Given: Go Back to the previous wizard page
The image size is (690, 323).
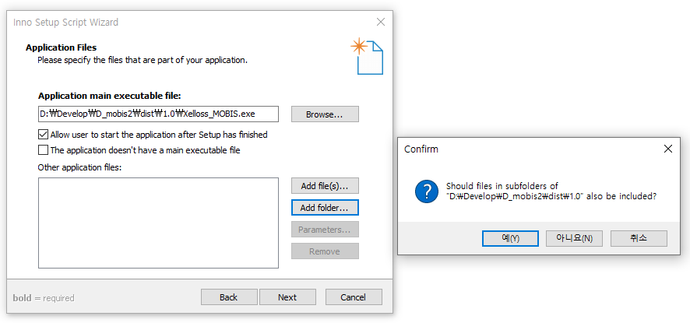Looking at the screenshot, I should click(x=229, y=297).
